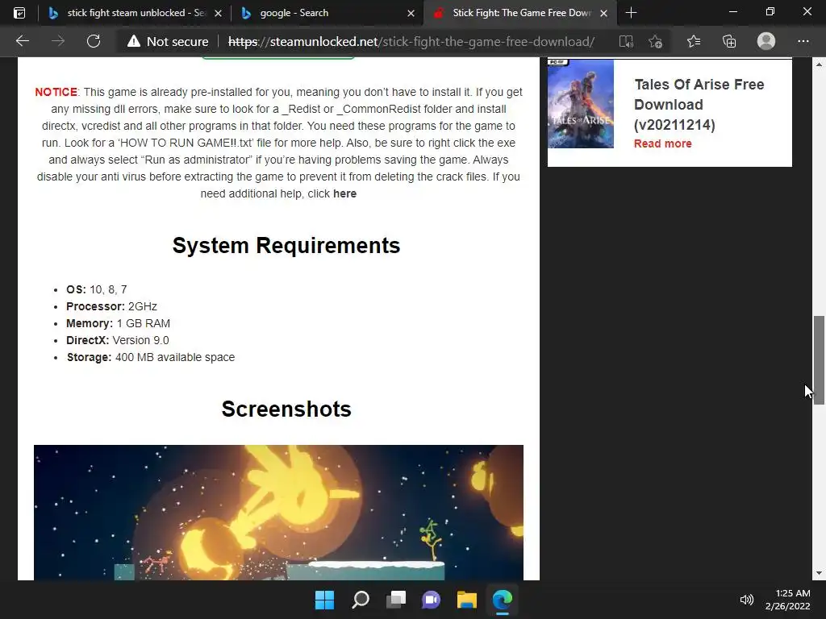
Task: Open Tales Of Arise Free Download link
Action: click(x=699, y=104)
